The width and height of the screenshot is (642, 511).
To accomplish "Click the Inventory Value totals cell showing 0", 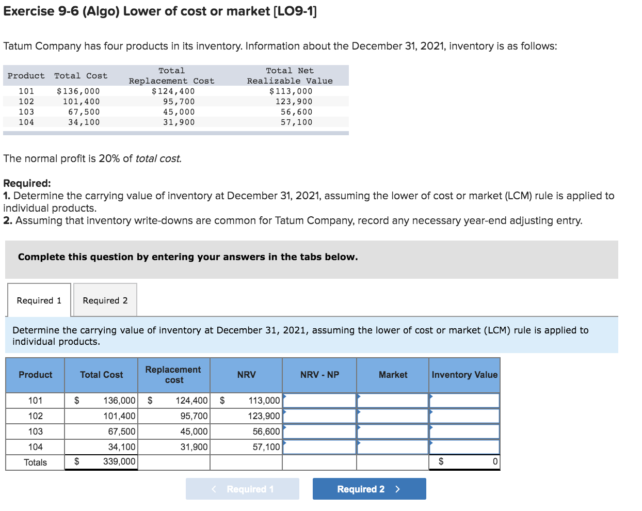I will pyautogui.click(x=464, y=462).
